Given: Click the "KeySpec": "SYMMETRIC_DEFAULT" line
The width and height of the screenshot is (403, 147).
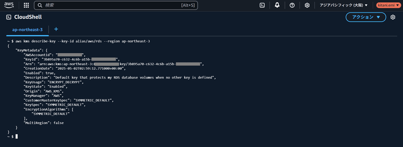Looking at the screenshot, I should (55, 105).
